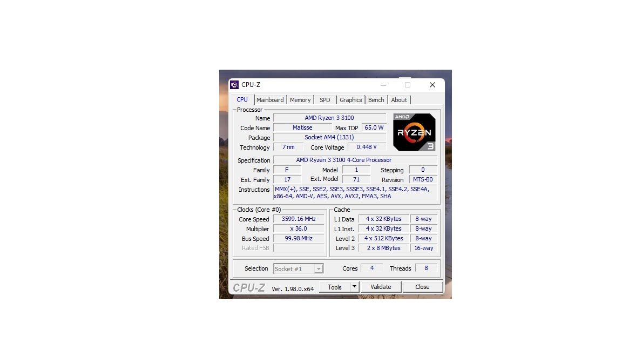Click the Level 3 associativity 16-way
This screenshot has width=622, height=350.
(x=424, y=248)
